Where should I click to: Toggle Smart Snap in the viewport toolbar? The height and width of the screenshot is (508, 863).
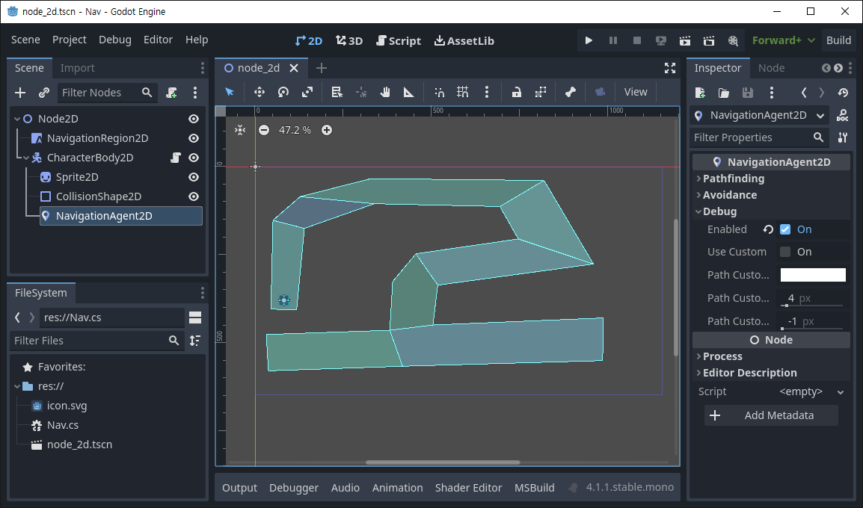click(439, 92)
